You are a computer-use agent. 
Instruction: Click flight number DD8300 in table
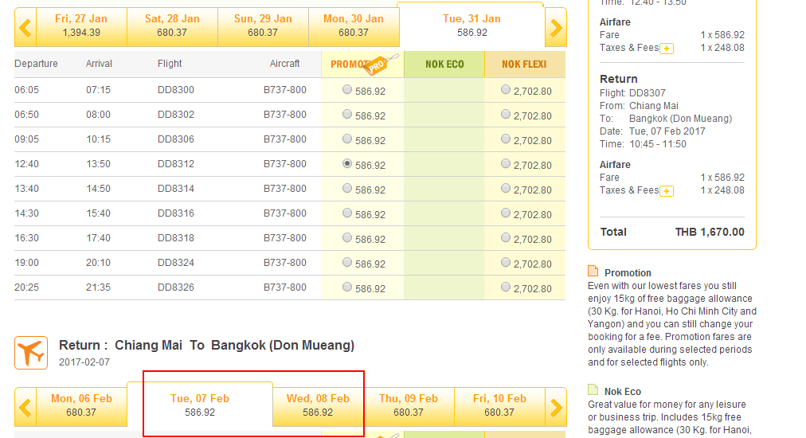pos(176,90)
